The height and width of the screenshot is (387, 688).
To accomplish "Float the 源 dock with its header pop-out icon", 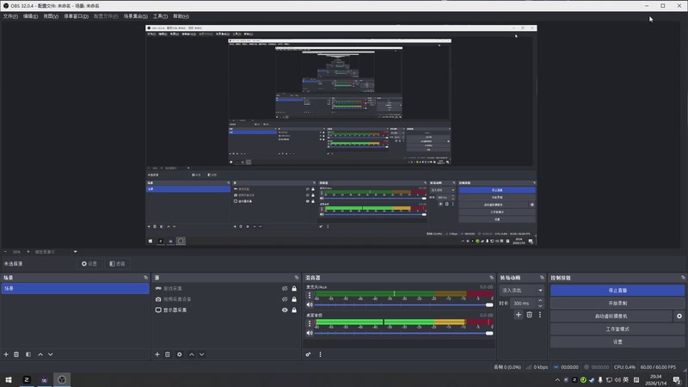I will (x=297, y=278).
